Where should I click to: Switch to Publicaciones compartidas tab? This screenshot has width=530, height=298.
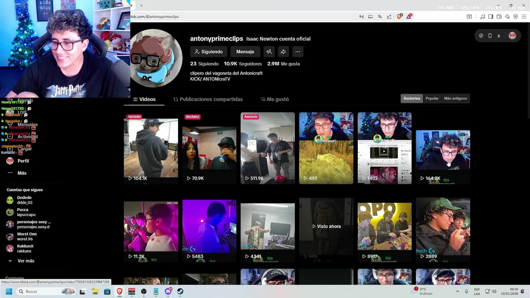pos(208,99)
